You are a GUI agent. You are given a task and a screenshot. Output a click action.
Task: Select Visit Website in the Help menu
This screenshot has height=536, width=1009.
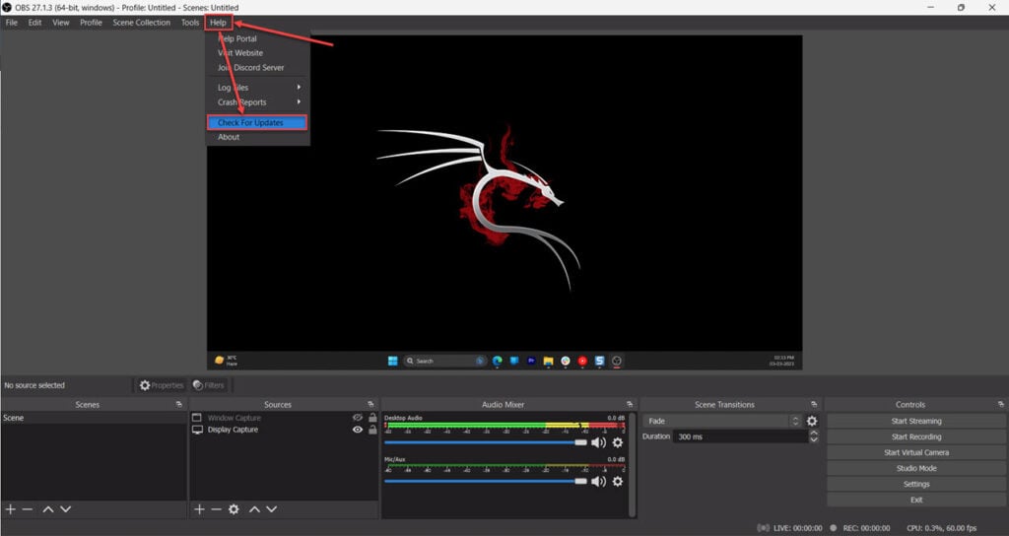click(257, 53)
